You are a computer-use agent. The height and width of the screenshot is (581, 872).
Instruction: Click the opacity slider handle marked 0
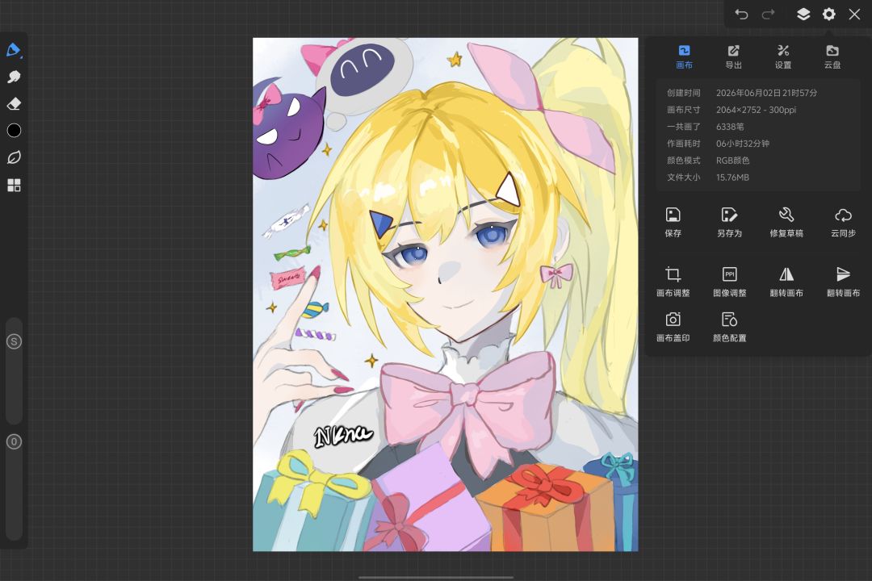click(14, 442)
